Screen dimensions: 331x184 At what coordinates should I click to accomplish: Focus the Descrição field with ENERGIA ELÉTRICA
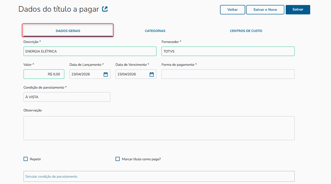point(90,51)
